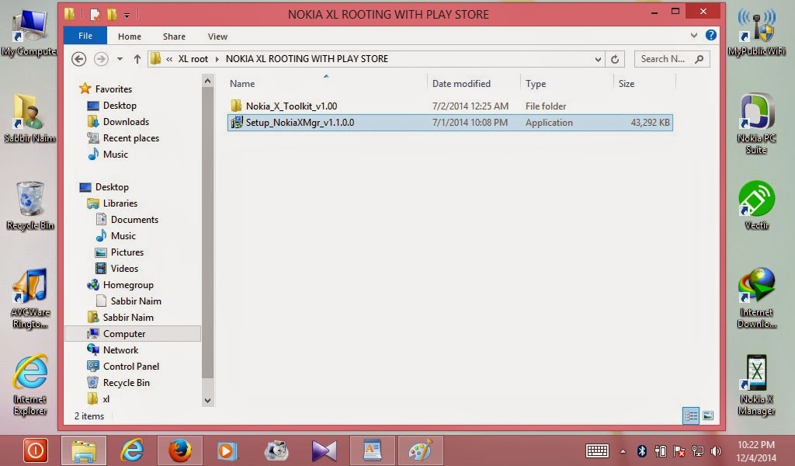The image size is (795, 466).
Task: Launch Nokia PC Suite shortcut
Action: (756, 123)
